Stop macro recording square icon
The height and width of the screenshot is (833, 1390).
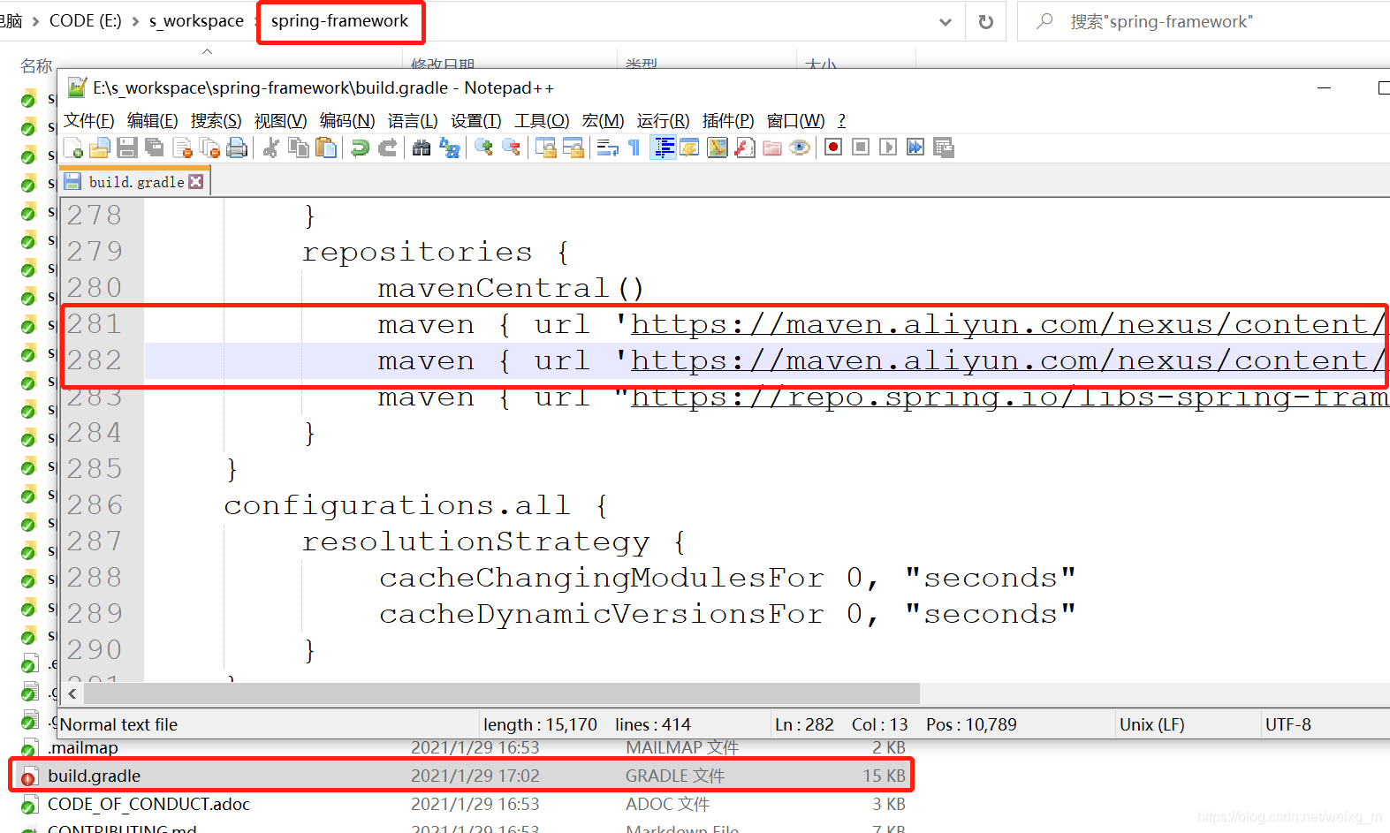[x=861, y=148]
